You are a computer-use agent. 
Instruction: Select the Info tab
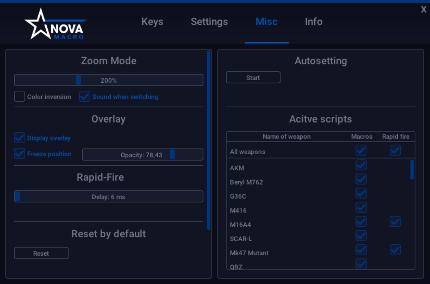pos(314,22)
